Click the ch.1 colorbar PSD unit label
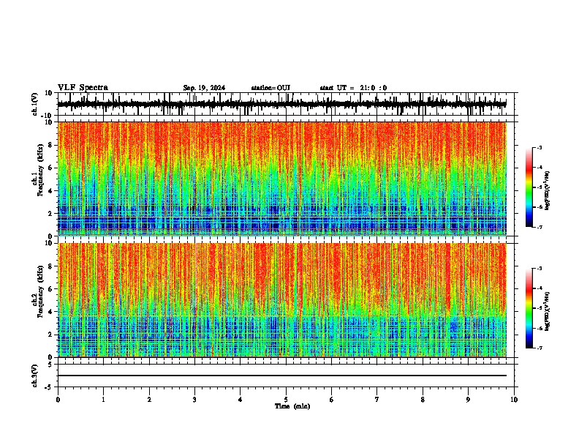This screenshot has height=448, width=579. click(x=548, y=191)
